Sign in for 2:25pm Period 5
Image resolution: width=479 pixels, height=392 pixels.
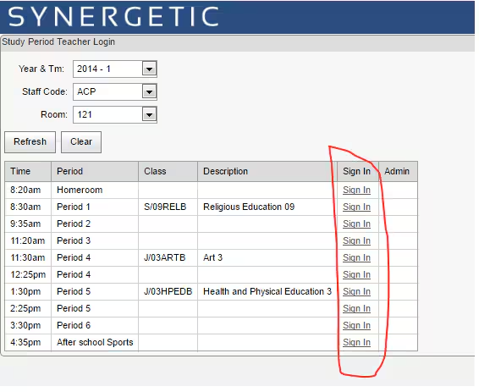(356, 308)
